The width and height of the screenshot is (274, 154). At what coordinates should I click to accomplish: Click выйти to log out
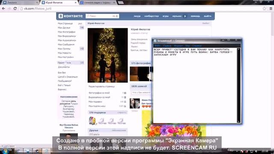point(207,16)
